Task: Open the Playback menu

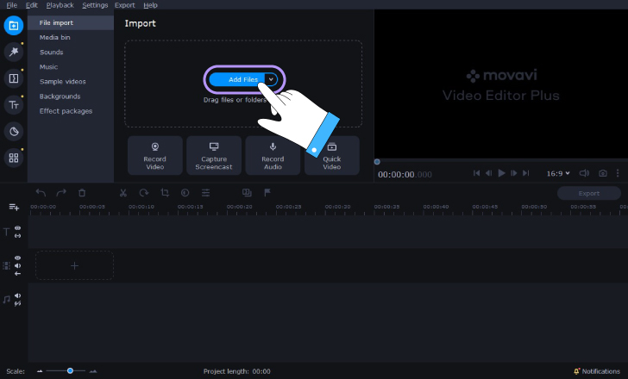Action: pos(60,5)
